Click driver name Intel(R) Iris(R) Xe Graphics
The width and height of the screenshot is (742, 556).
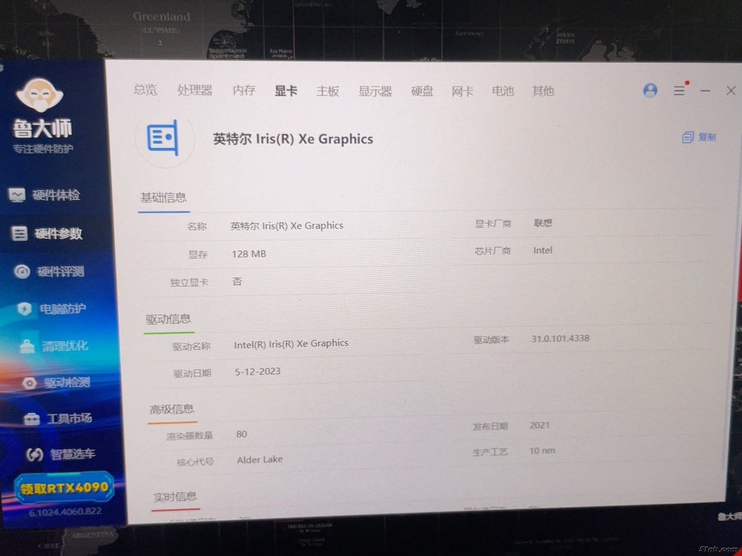[x=291, y=344]
